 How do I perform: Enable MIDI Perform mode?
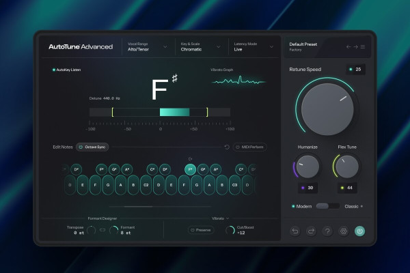point(249,147)
